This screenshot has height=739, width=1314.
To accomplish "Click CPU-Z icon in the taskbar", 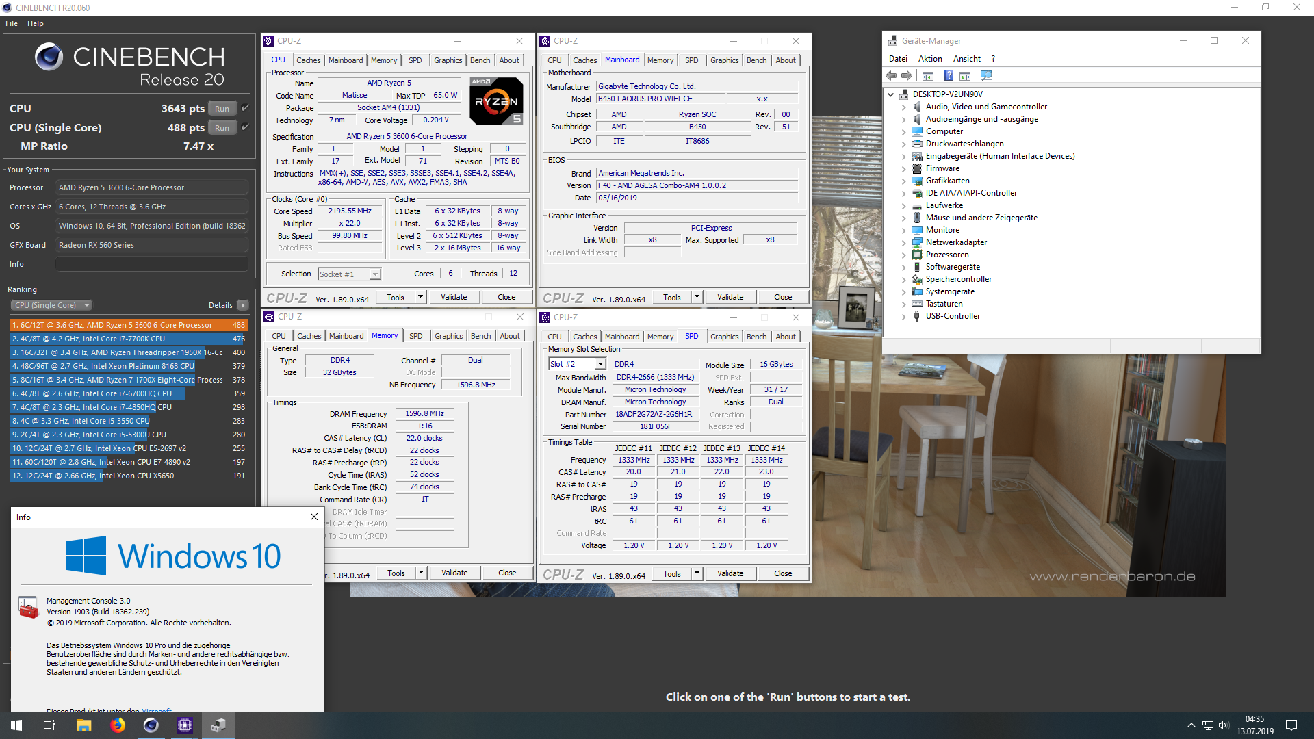I will tap(185, 725).
